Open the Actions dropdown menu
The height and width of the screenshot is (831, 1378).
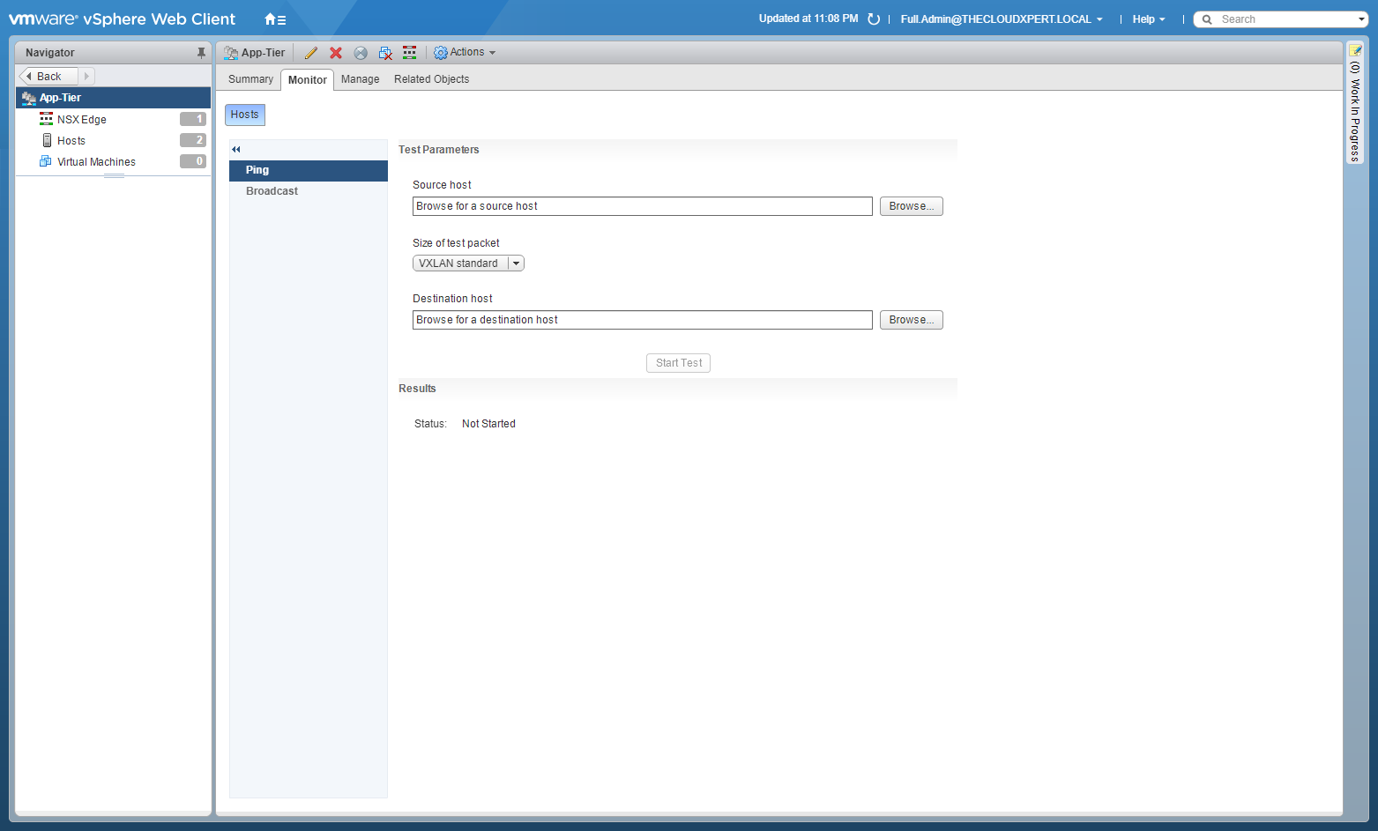click(x=465, y=53)
